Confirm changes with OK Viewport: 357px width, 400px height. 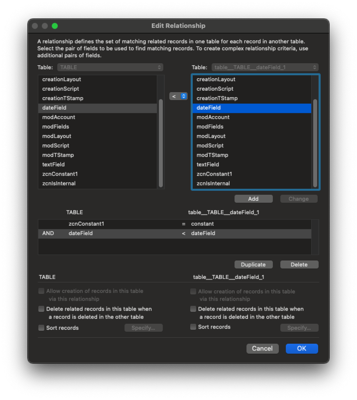tap(302, 348)
